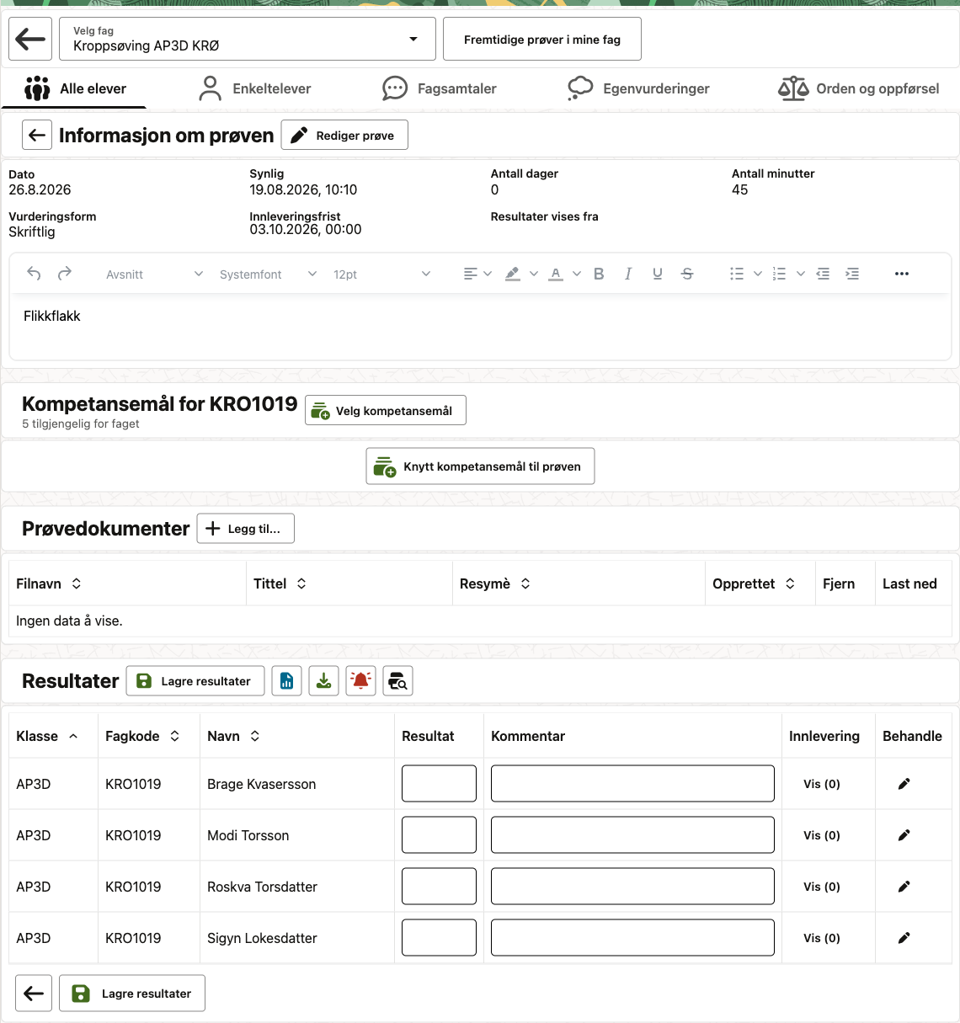Expand the highlight color options
The image size is (960, 1023).
pos(534,274)
